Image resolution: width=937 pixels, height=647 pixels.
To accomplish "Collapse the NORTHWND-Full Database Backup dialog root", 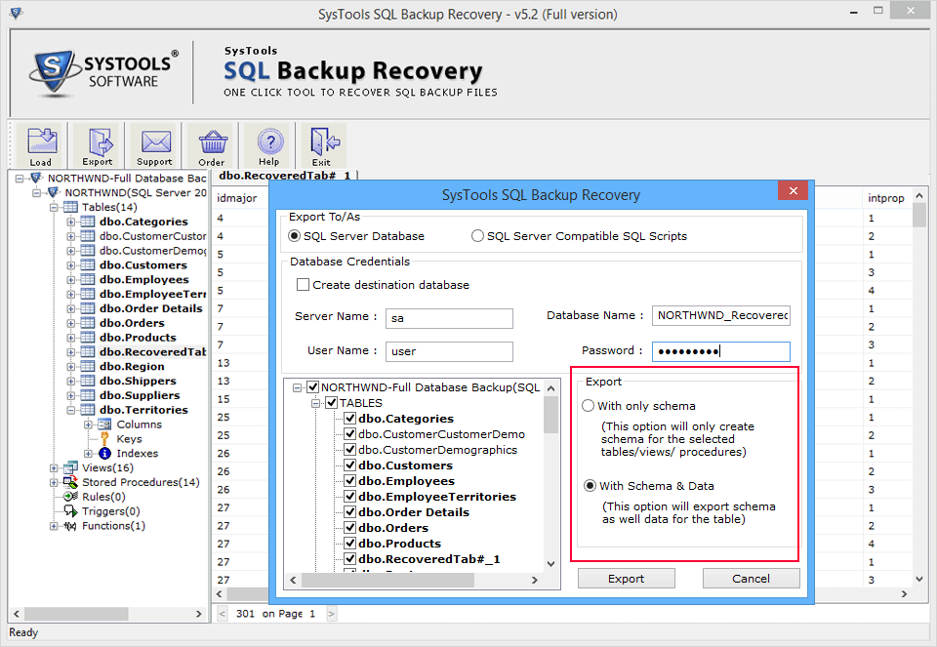I will point(297,387).
